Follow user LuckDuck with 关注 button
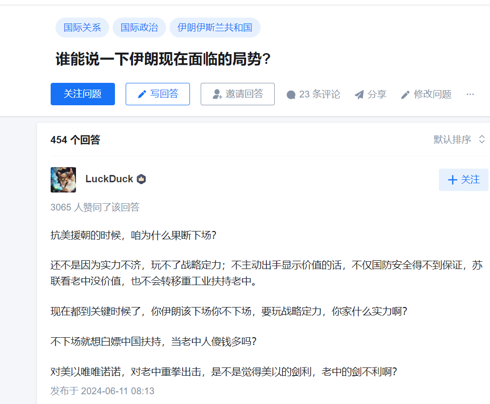Viewport: 490px width, 404px height. point(463,180)
